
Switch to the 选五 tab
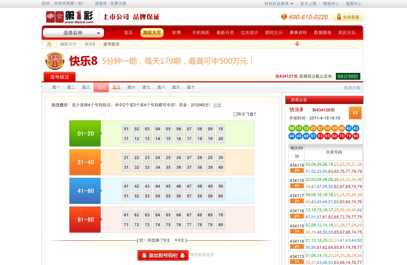tap(116, 87)
